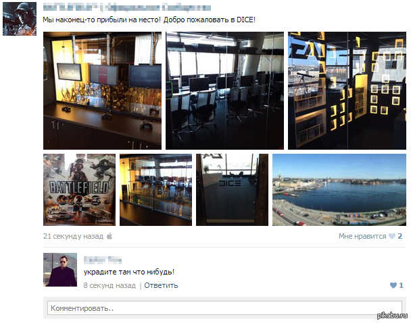Click the pikabu.ru watermark

392,316
